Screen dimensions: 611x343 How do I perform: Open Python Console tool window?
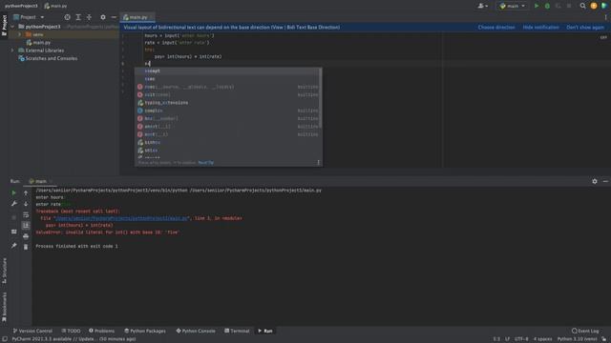coord(195,331)
